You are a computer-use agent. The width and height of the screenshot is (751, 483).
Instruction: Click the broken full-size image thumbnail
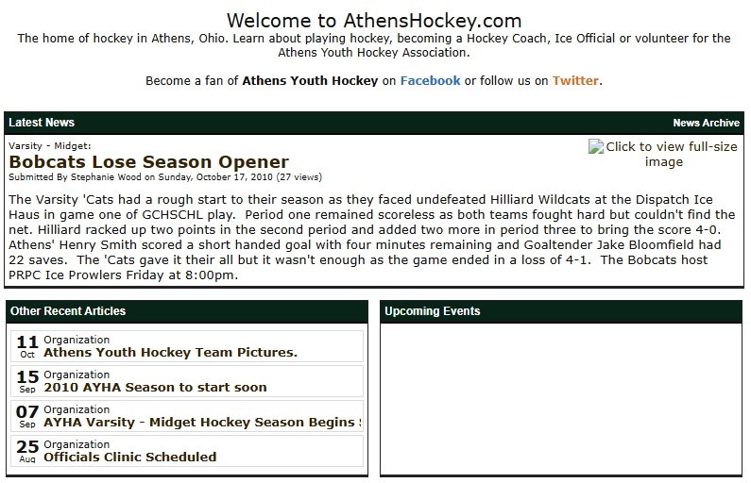tap(663, 154)
